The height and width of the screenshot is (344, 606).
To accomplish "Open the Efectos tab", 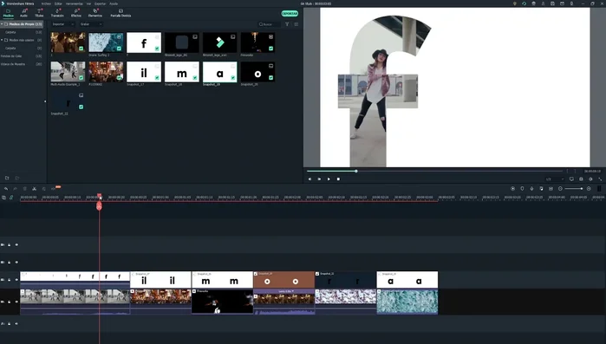I will coord(76,13).
